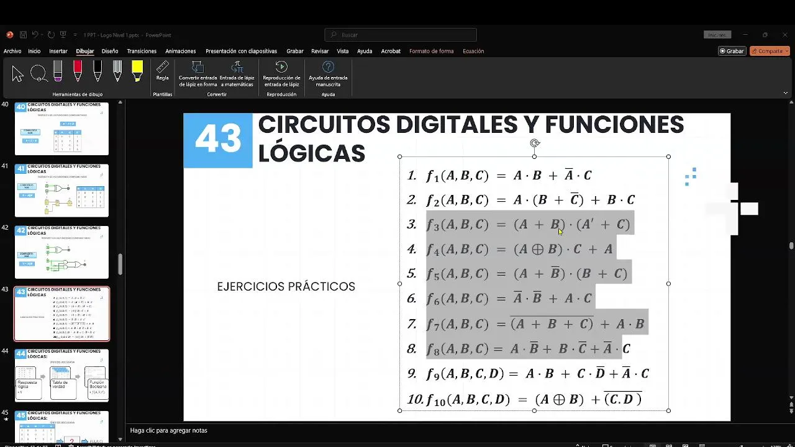Open the Archivo menu
The image size is (795, 447).
tap(12, 51)
